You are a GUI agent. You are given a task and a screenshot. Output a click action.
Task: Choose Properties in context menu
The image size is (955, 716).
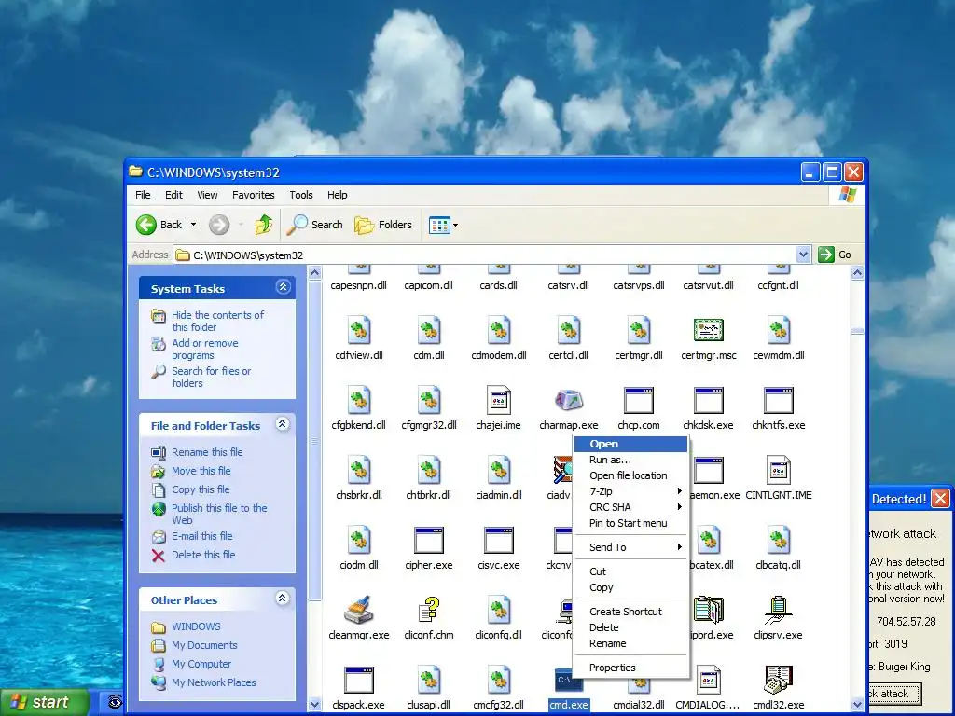tap(630, 668)
